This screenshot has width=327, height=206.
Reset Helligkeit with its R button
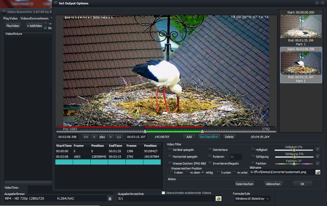tap(317, 150)
